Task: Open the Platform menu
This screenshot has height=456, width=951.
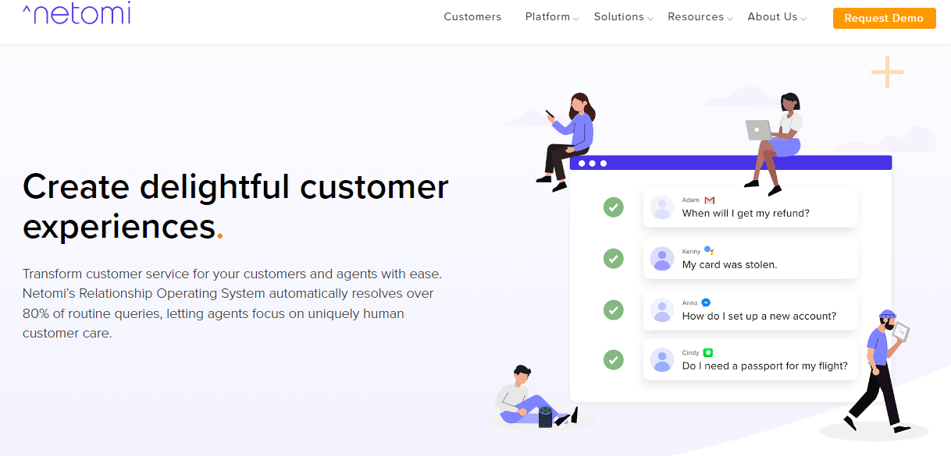Action: 547,17
